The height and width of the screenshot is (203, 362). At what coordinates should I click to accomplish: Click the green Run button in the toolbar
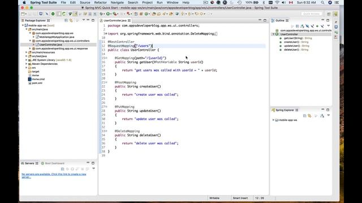click(x=107, y=14)
